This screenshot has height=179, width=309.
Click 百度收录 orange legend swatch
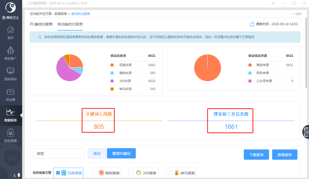(x=112, y=65)
